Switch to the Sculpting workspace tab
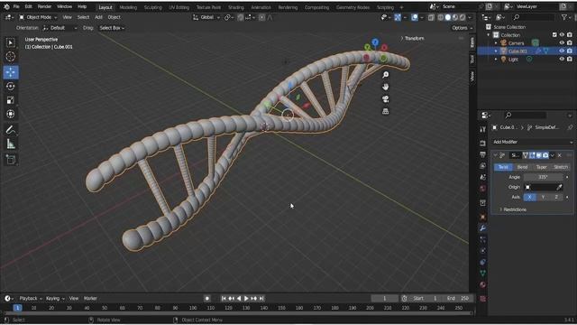Viewport: 577px width, 325px height. (x=152, y=7)
